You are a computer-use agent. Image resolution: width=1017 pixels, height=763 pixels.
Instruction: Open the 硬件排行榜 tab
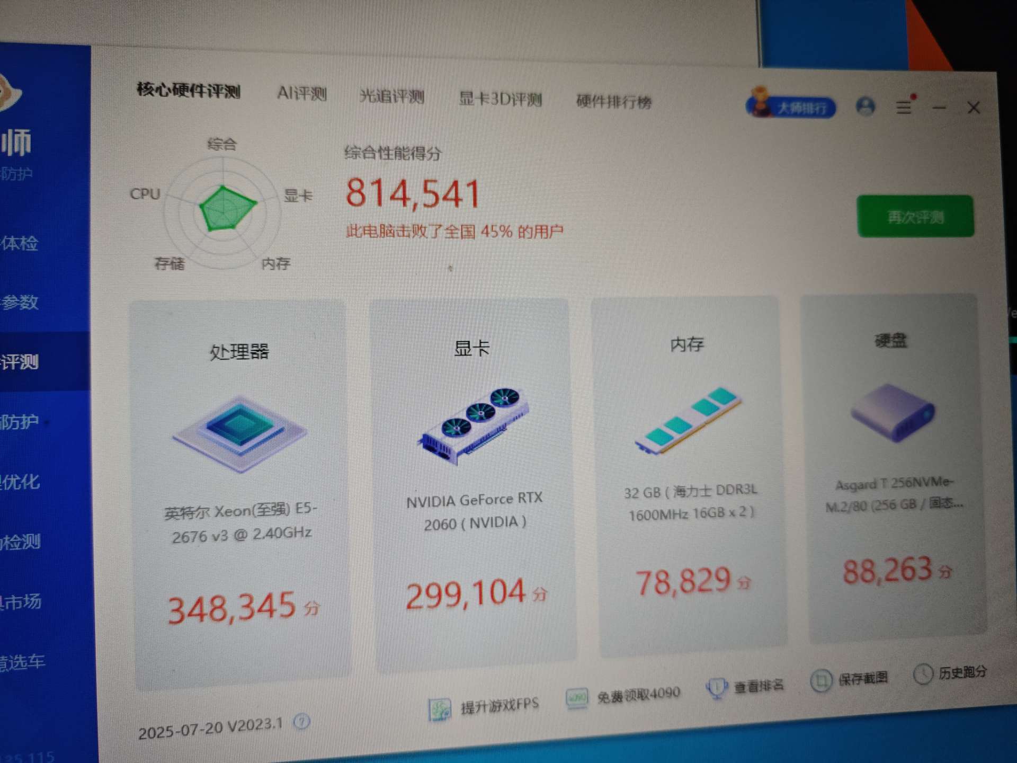613,101
